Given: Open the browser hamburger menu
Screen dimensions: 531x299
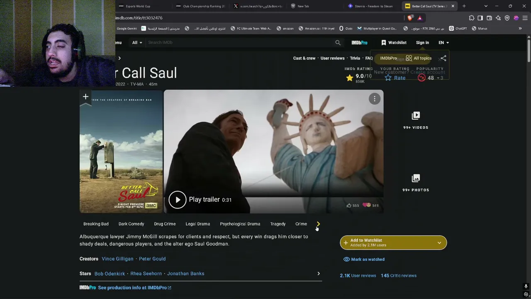Looking at the screenshot, I should tap(525, 18).
